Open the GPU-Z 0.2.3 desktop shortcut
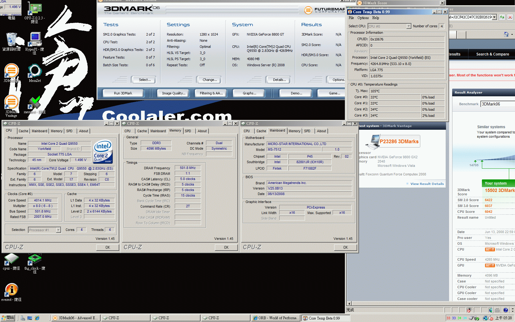This screenshot has height=322, width=515. coord(35,12)
